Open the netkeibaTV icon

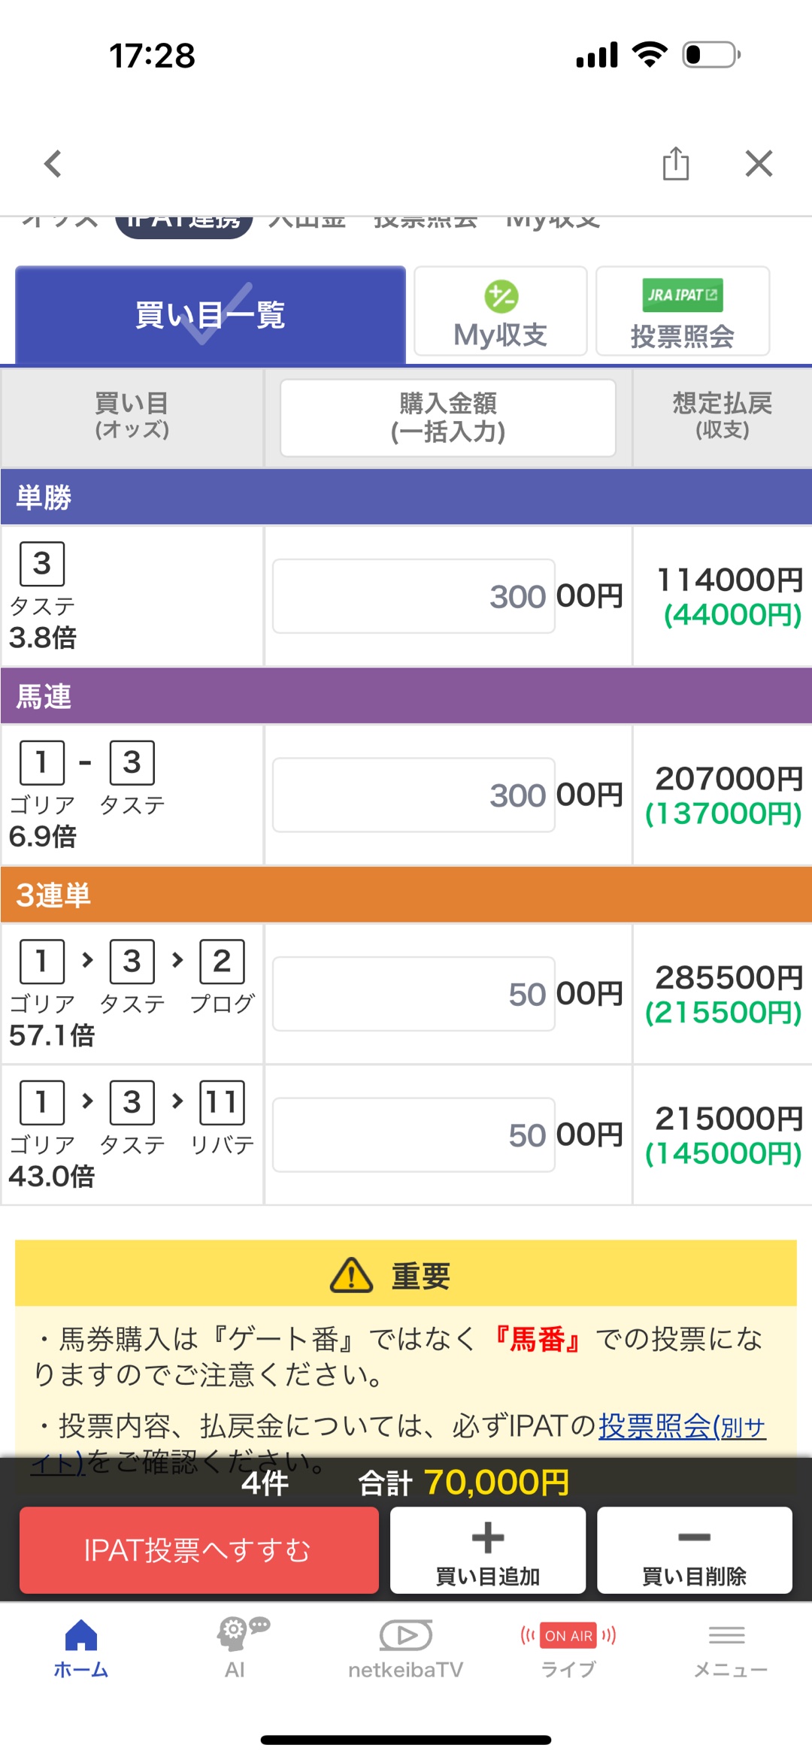tap(406, 1635)
